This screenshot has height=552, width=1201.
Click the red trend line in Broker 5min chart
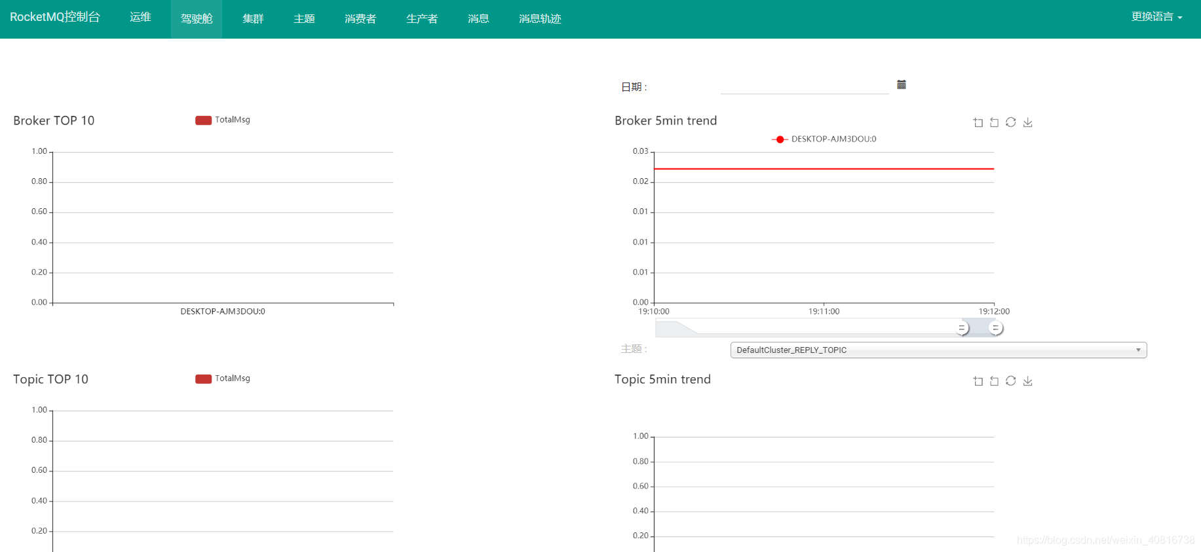(824, 169)
